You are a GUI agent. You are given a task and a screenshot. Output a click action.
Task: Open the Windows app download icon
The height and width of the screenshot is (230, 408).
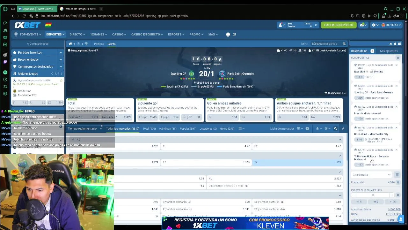[399, 44]
